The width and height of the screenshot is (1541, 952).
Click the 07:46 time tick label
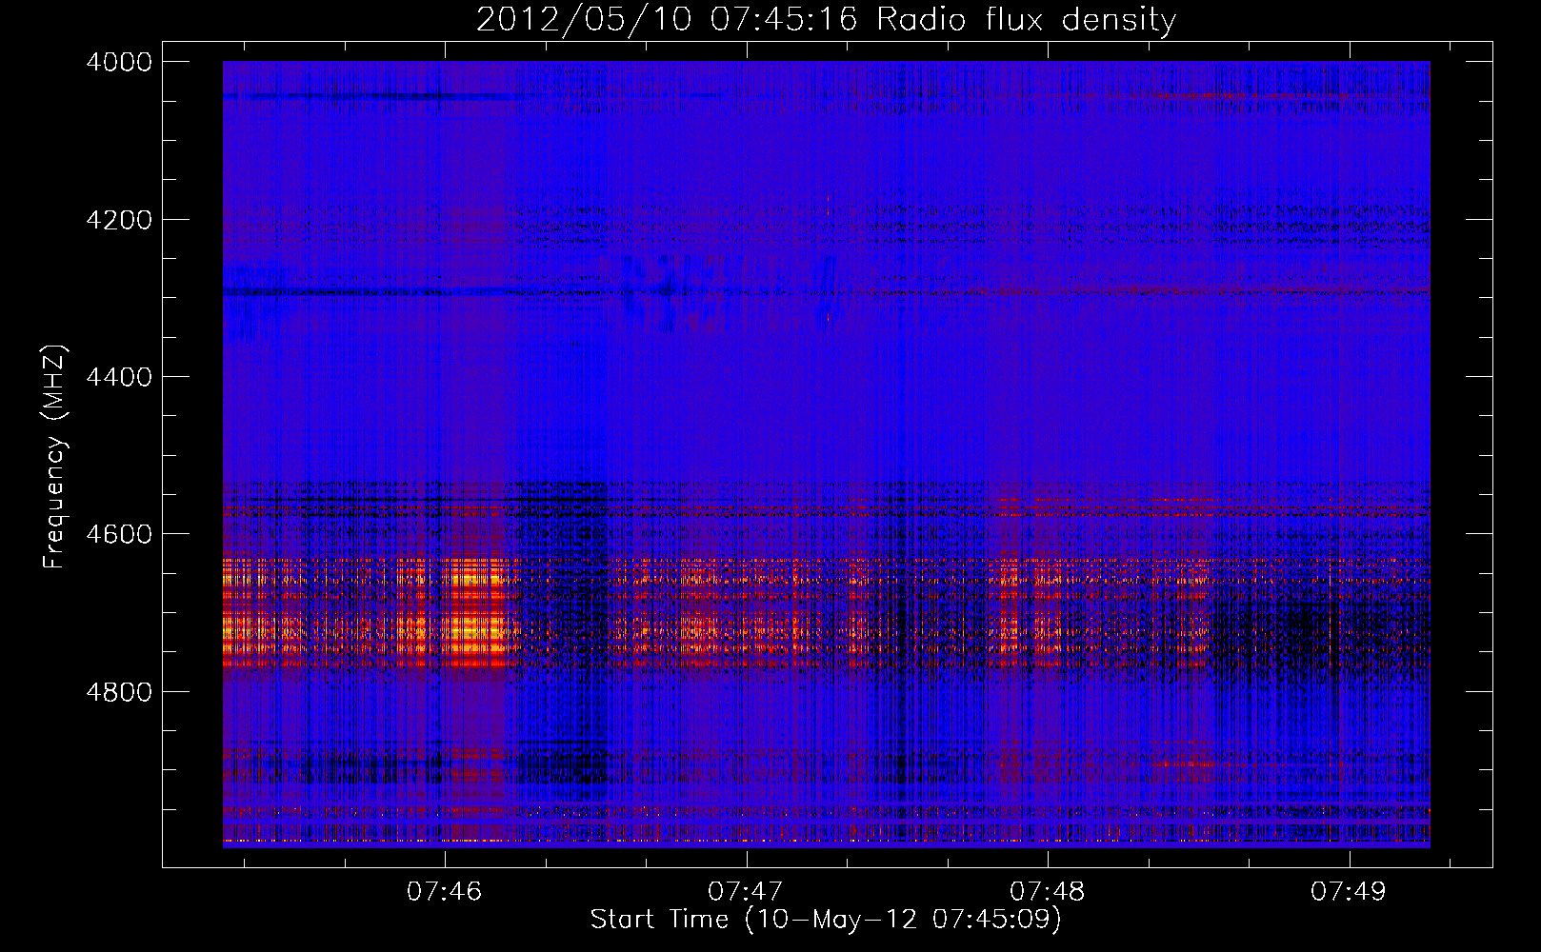pyautogui.click(x=445, y=892)
